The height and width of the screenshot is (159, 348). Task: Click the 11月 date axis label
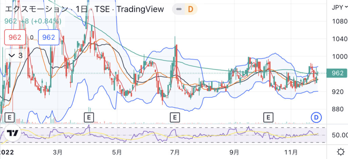291,152
